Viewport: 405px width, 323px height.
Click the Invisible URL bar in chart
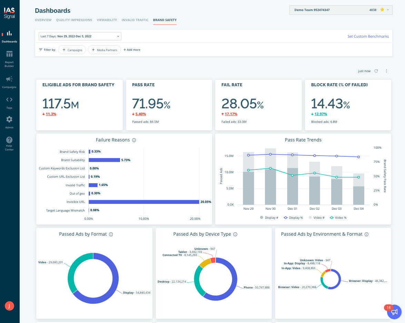[x=144, y=202]
